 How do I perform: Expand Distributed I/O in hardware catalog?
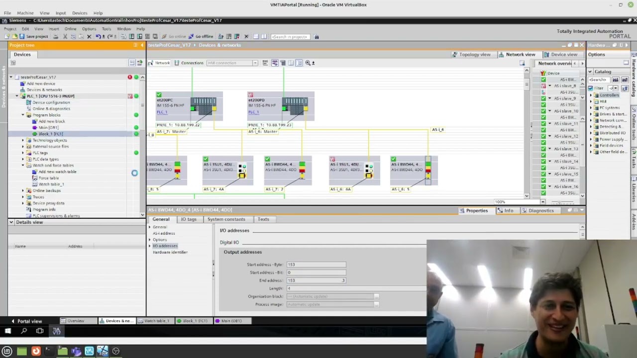592,133
